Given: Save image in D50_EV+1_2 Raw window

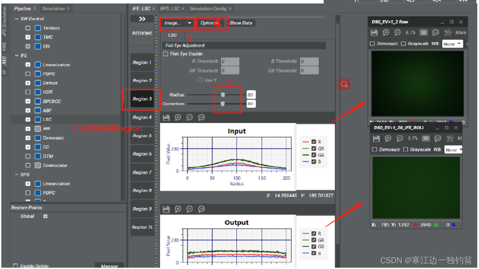Looking at the screenshot, I should [x=374, y=33].
